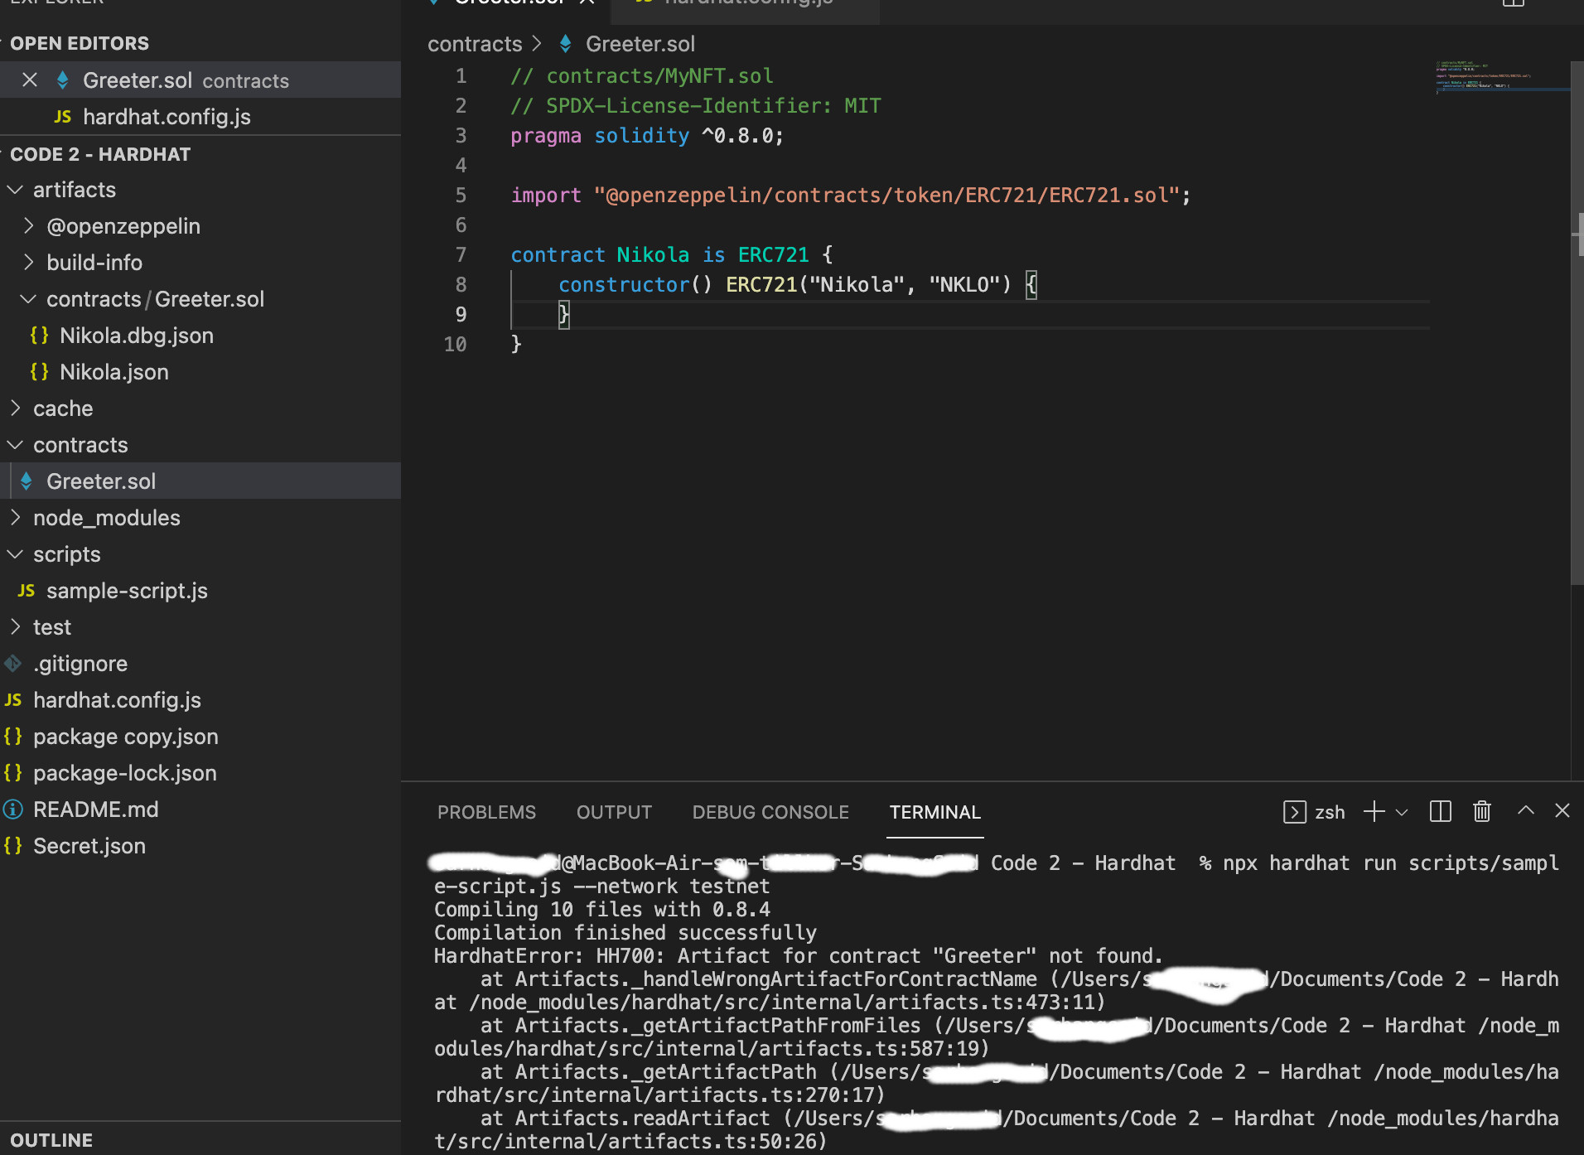Screen dimensions: 1584x1155
Task: Click the git icon of .gitignore
Action: point(13,664)
